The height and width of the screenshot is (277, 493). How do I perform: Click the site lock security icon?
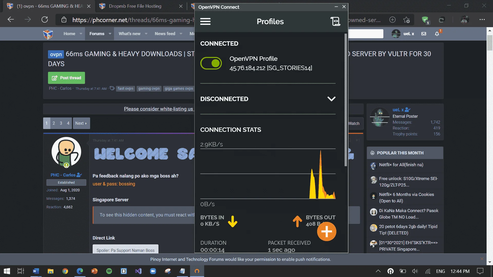pyautogui.click(x=64, y=20)
